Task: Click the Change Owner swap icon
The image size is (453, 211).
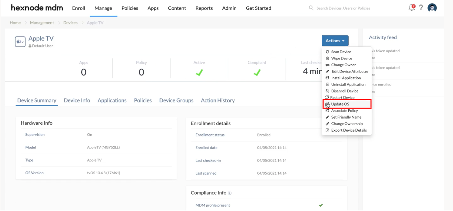Action: pyautogui.click(x=328, y=65)
